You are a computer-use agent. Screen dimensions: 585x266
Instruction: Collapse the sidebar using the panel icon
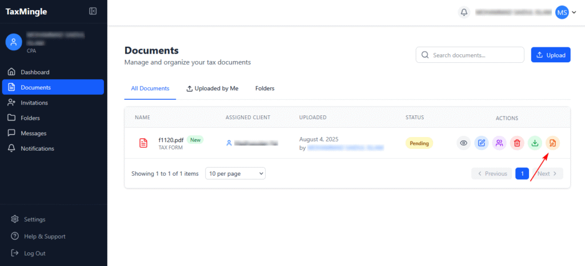click(x=93, y=11)
